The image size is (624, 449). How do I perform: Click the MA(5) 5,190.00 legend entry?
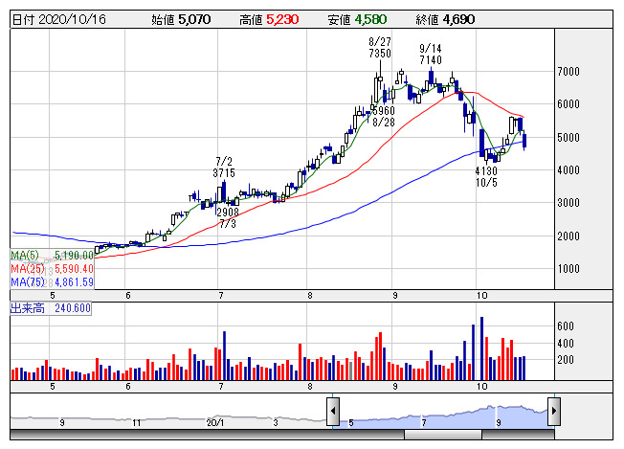52,256
